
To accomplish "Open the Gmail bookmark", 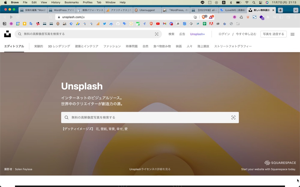I will click(x=164, y=24).
